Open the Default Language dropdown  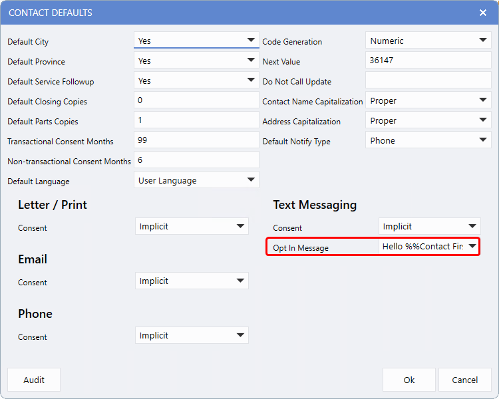pyautogui.click(x=196, y=180)
